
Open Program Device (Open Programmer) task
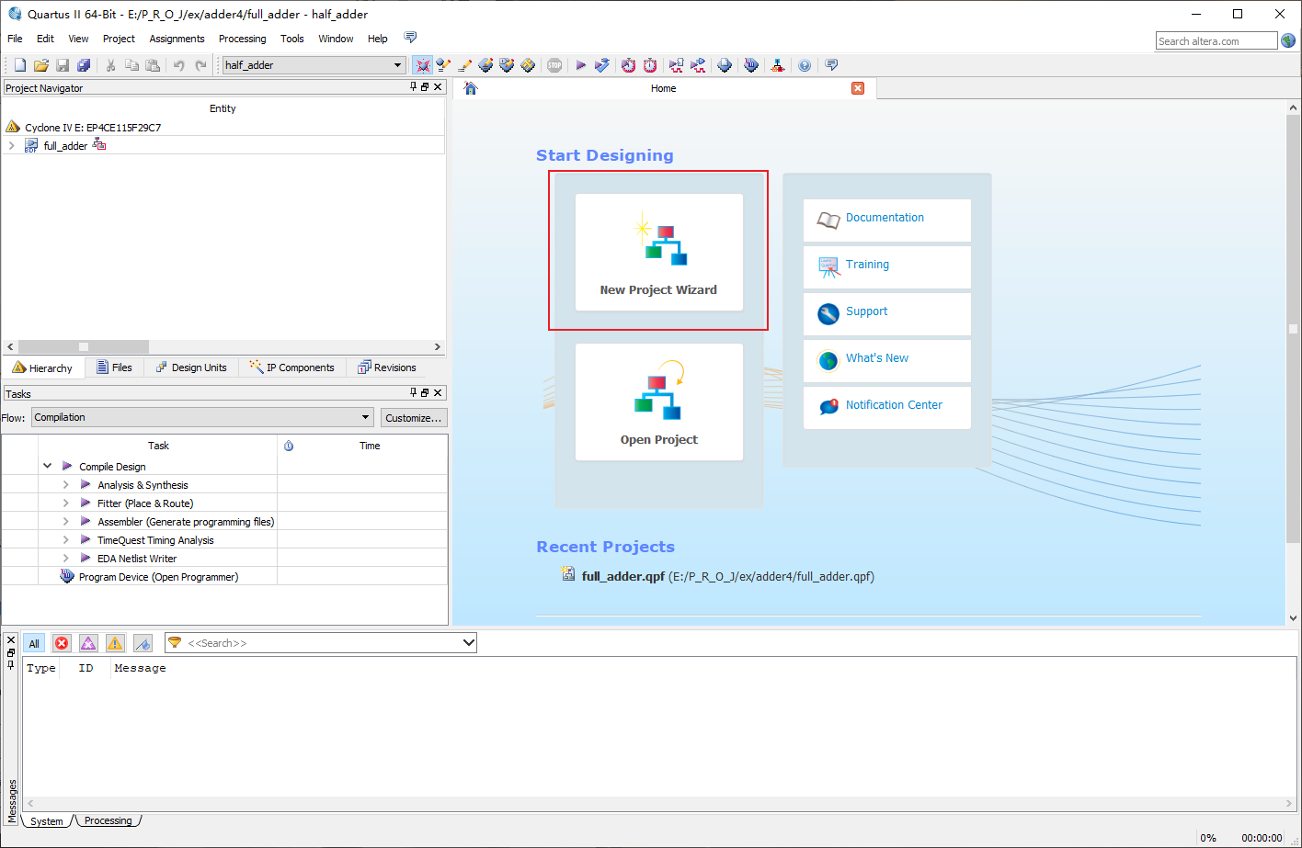(x=158, y=577)
